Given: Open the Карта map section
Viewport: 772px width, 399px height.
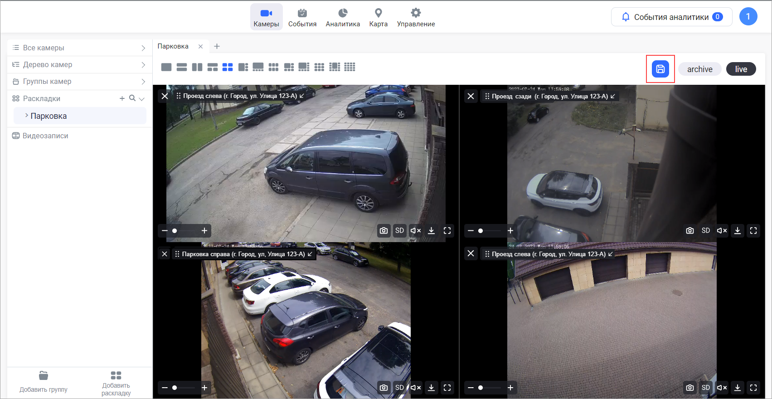Looking at the screenshot, I should click(378, 17).
